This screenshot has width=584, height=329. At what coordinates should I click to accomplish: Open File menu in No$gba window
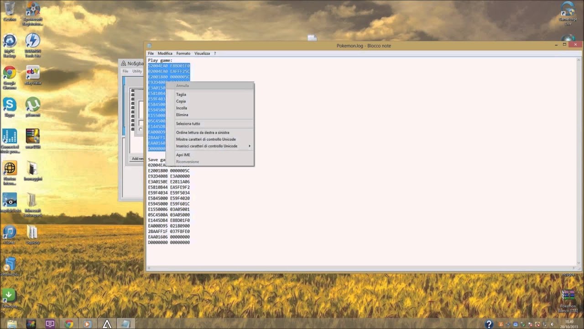point(125,71)
